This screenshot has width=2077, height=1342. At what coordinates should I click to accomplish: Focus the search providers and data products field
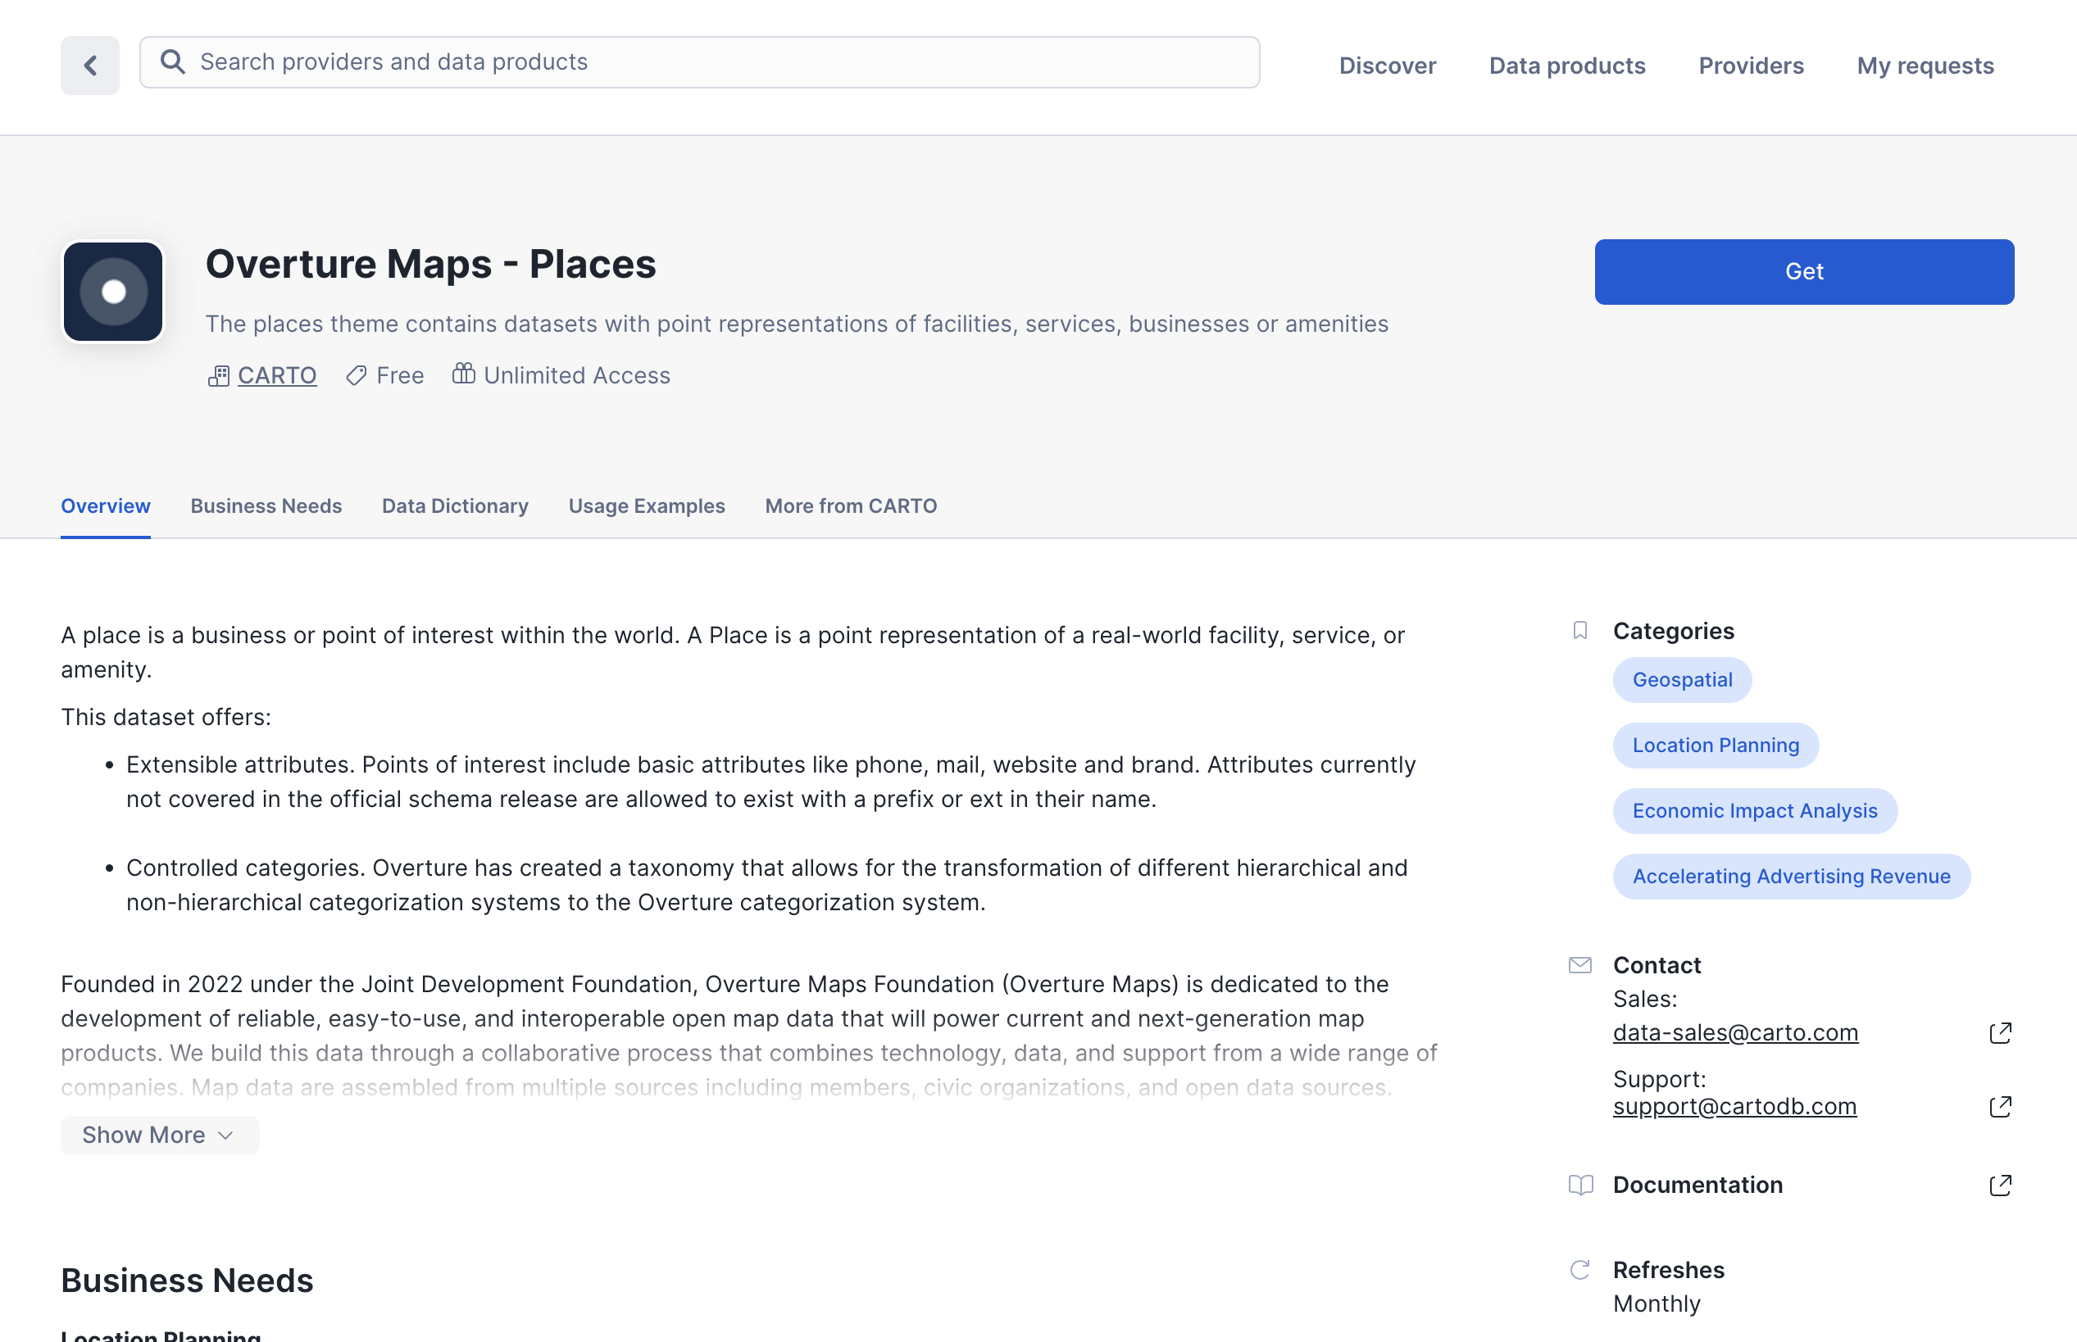point(700,62)
